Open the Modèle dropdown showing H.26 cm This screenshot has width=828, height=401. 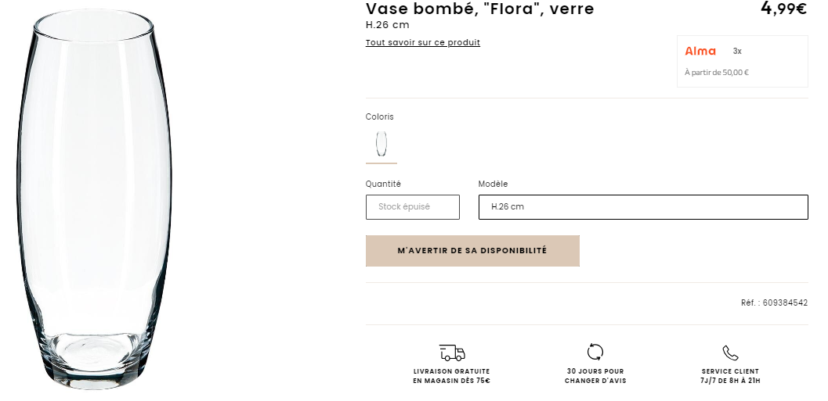643,207
